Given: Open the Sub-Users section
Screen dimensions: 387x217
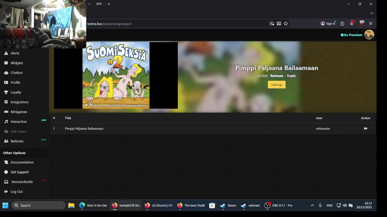Looking at the screenshot, I should pyautogui.click(x=18, y=131).
